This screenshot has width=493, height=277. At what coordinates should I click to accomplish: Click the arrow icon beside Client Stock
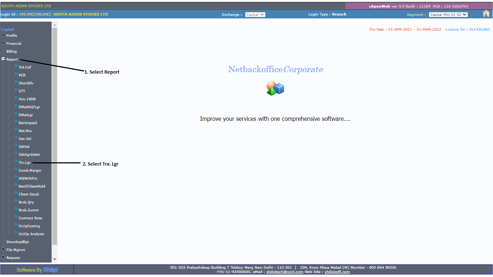pyautogui.click(x=17, y=193)
